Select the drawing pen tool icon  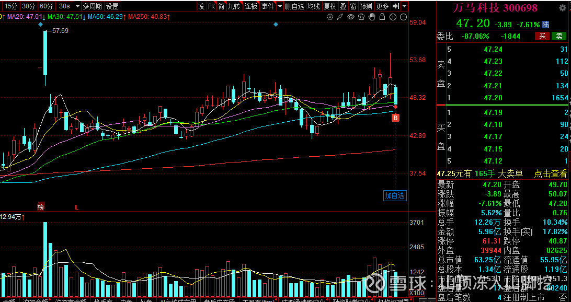340,17
